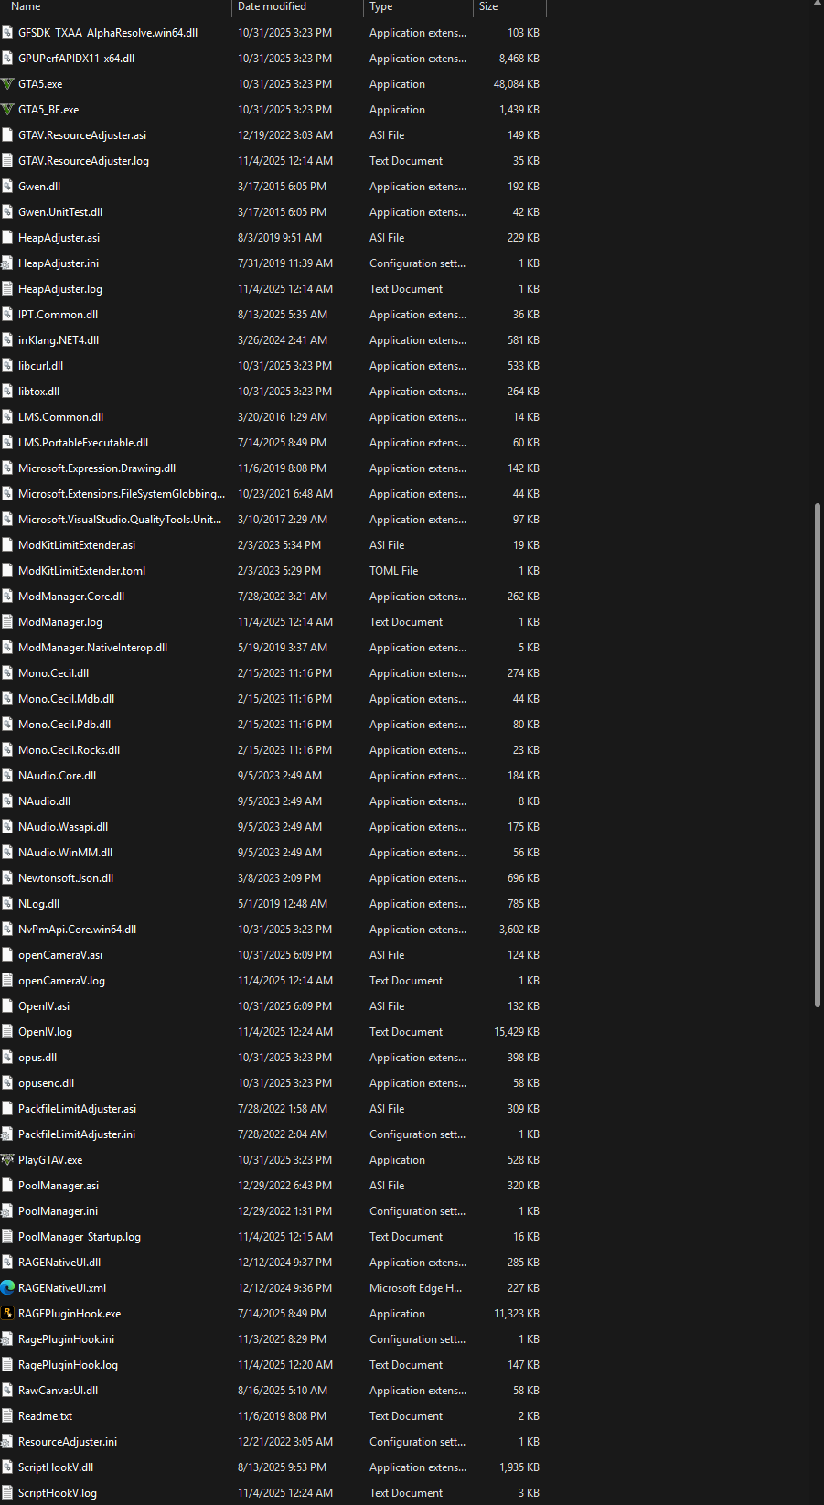
Task: Select openCameraV.log file name
Action: pyautogui.click(x=62, y=981)
